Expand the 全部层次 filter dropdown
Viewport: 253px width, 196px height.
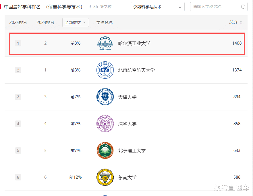click(76, 22)
